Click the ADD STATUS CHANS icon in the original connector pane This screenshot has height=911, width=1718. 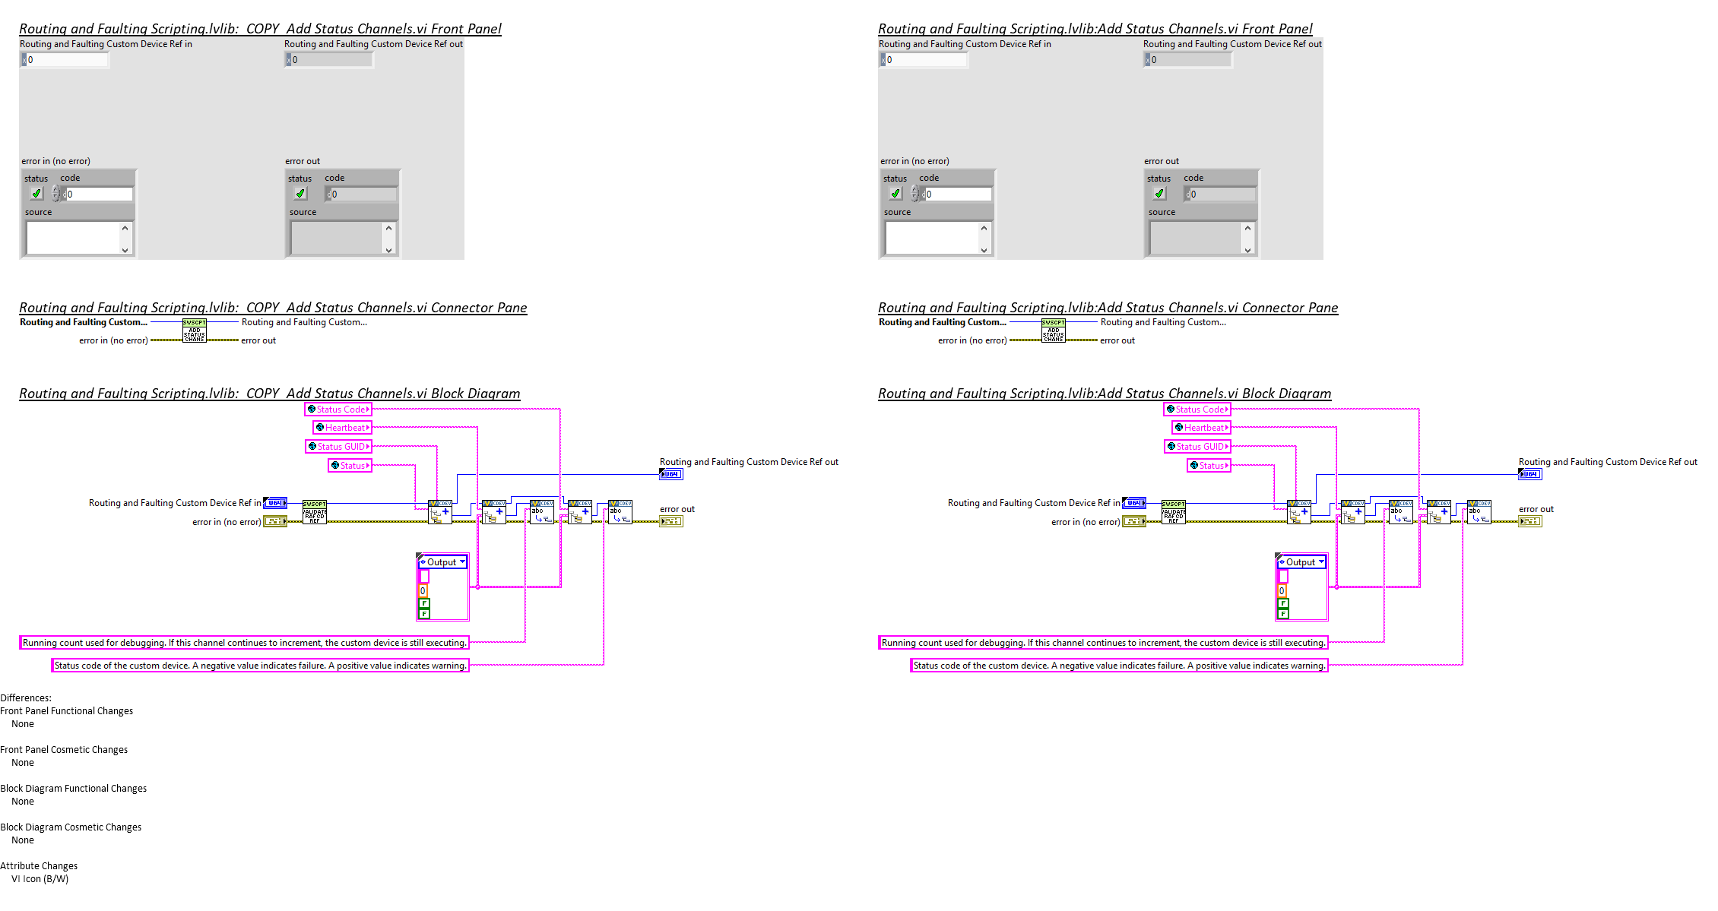[x=1053, y=331]
